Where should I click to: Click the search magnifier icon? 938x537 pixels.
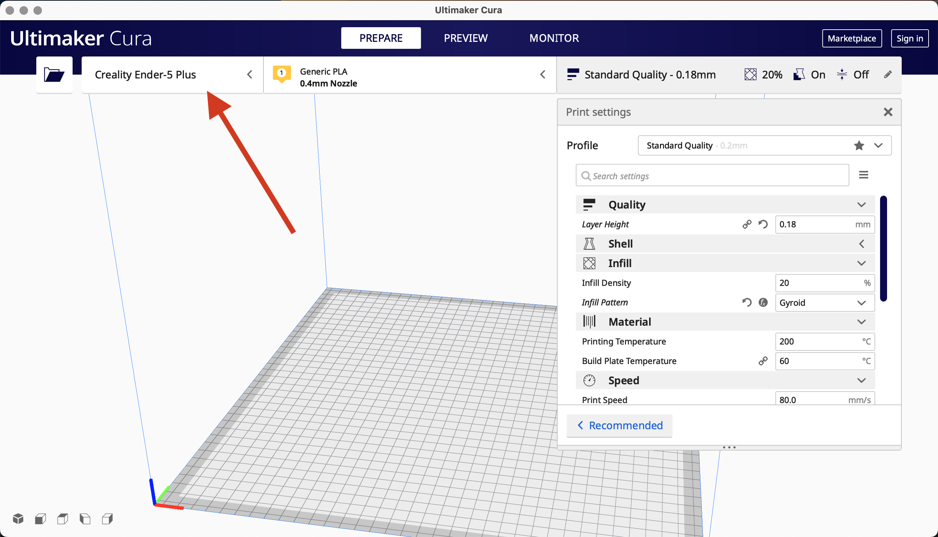click(x=586, y=176)
